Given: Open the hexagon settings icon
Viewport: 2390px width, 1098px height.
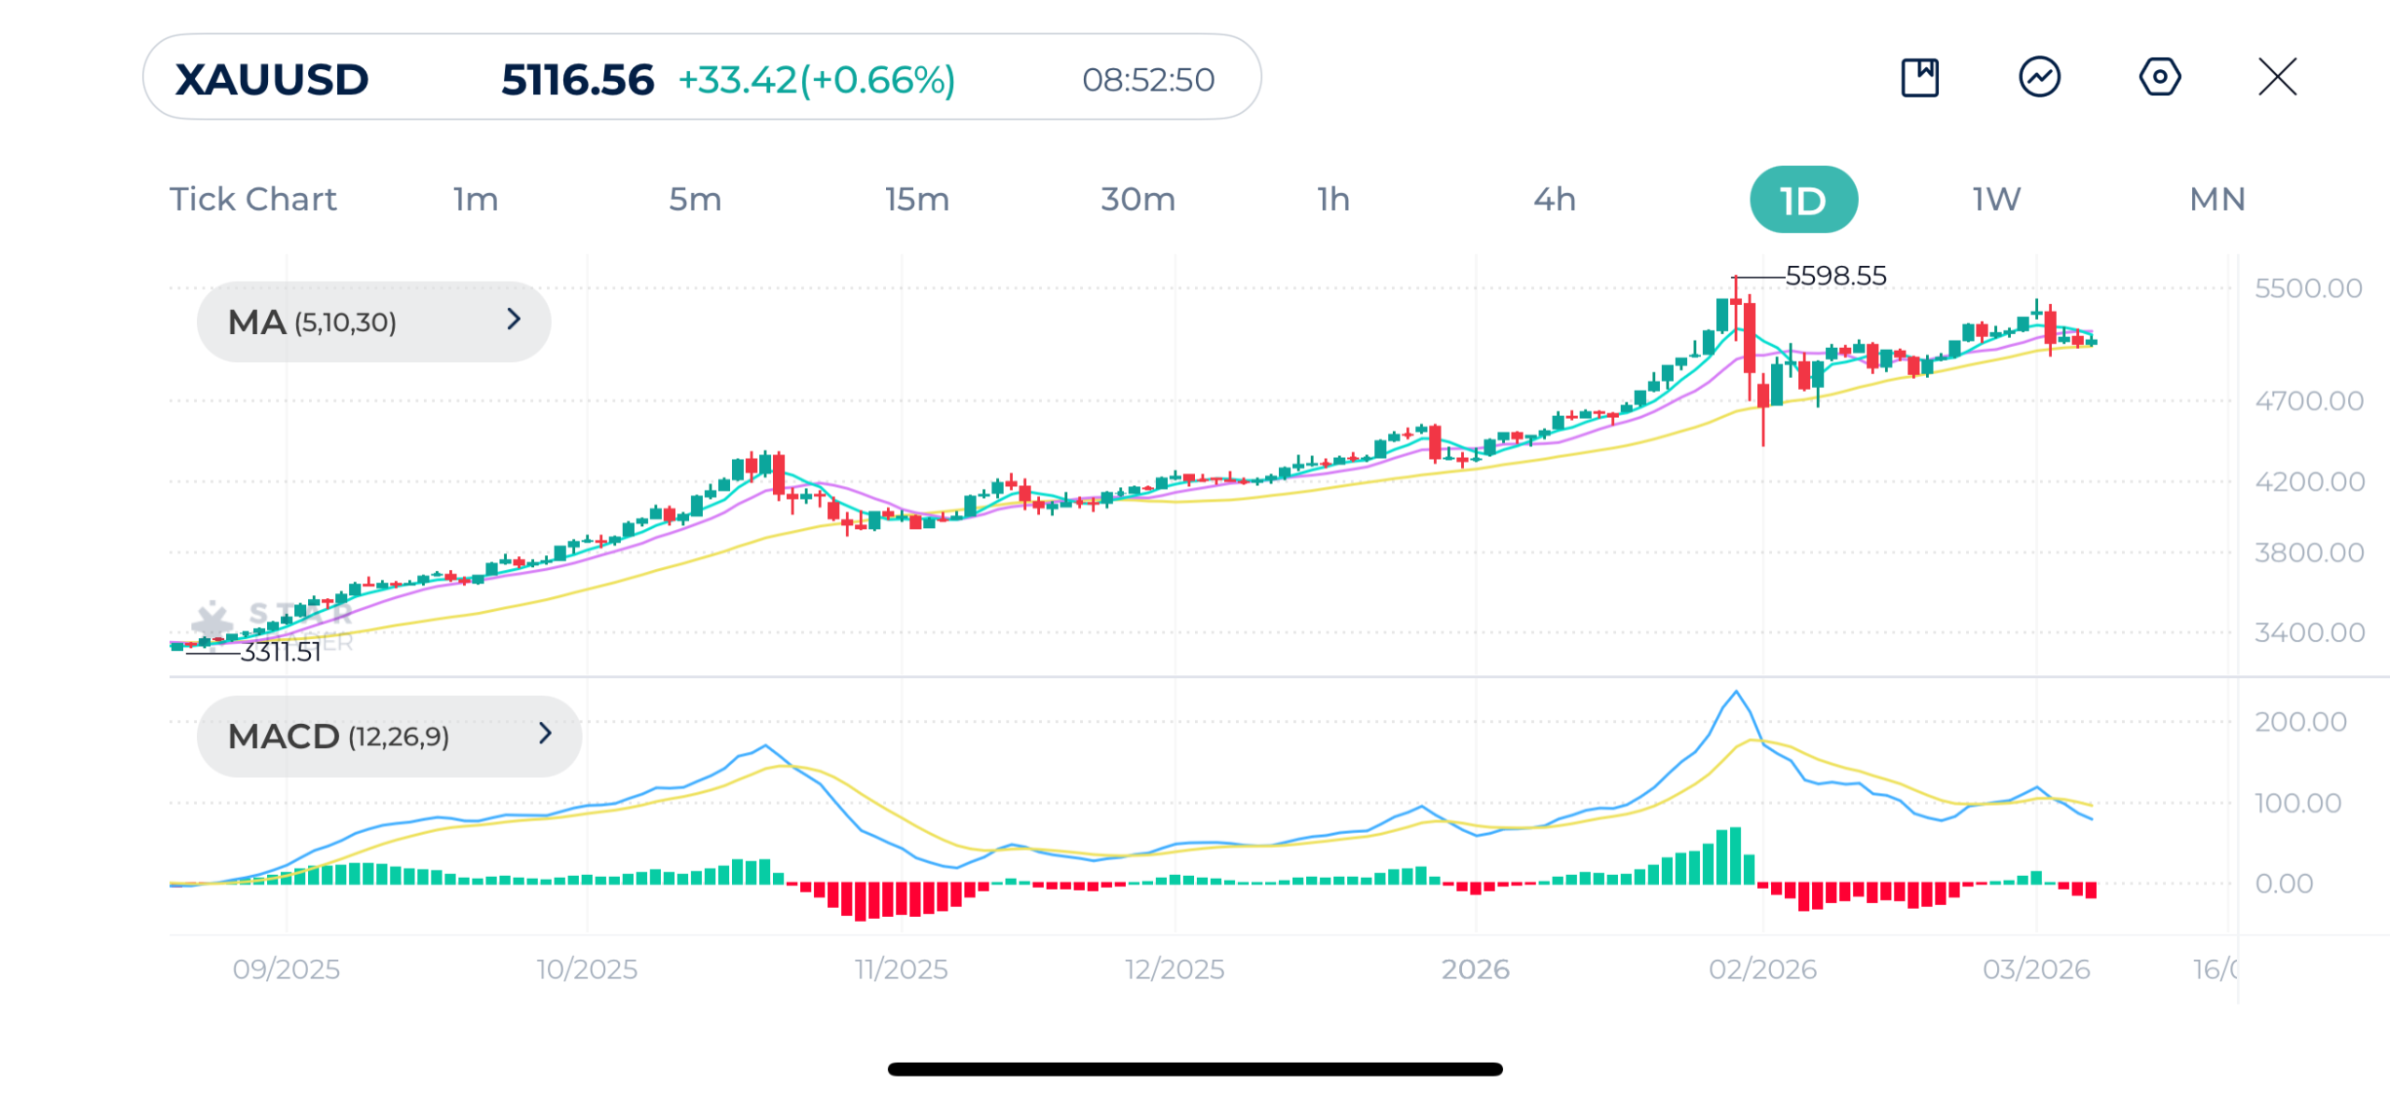Looking at the screenshot, I should click(2158, 77).
